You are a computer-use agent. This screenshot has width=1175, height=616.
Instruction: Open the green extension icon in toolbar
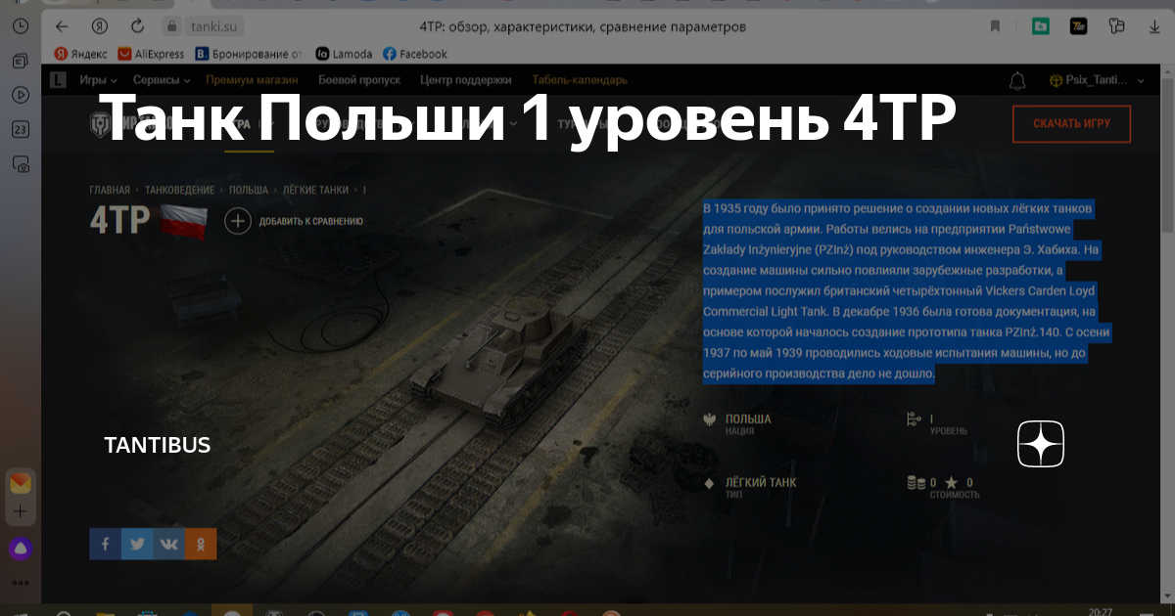(1041, 26)
